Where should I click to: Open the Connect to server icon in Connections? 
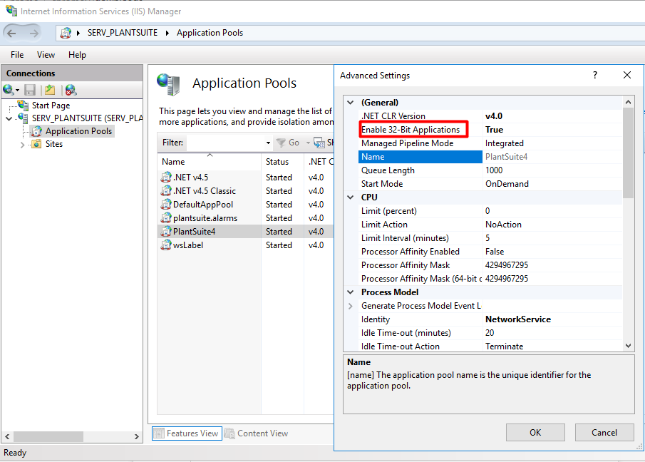[8, 90]
